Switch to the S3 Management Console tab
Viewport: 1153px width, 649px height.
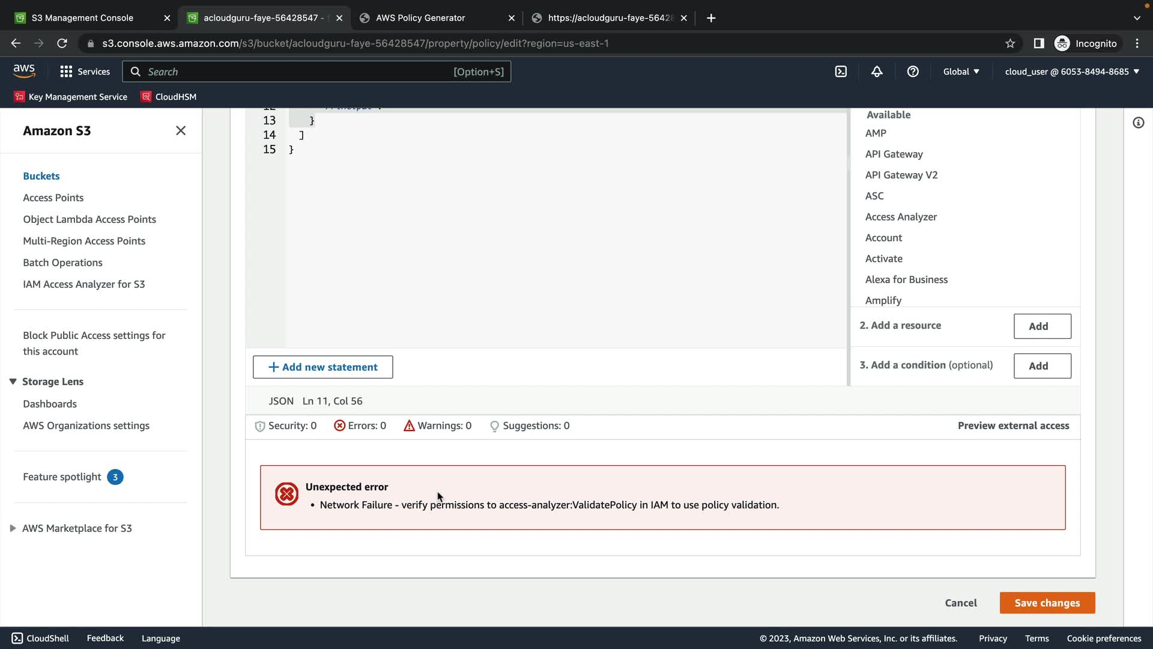pos(82,18)
